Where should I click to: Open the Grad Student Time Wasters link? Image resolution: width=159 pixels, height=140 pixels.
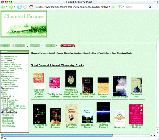point(14,108)
